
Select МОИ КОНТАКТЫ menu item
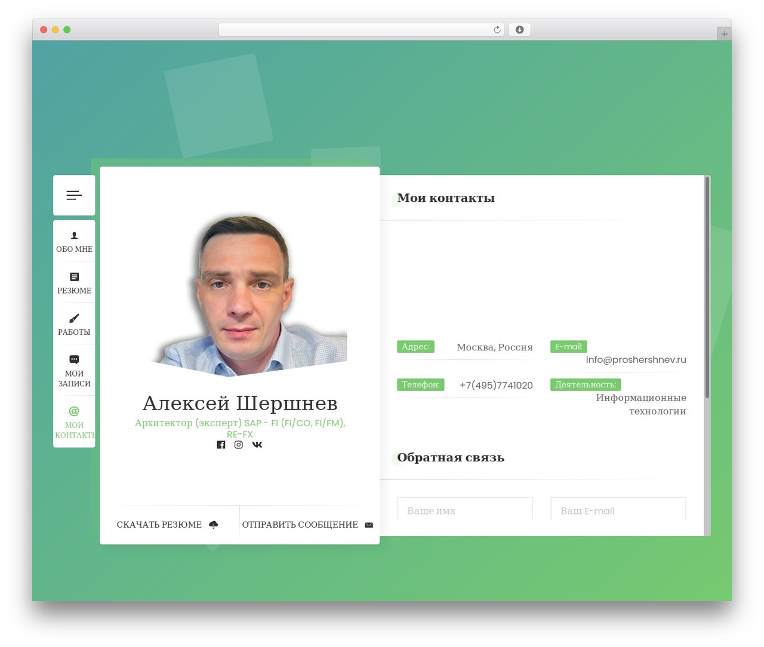pyautogui.click(x=74, y=422)
